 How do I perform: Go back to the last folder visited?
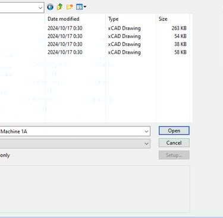point(50,7)
